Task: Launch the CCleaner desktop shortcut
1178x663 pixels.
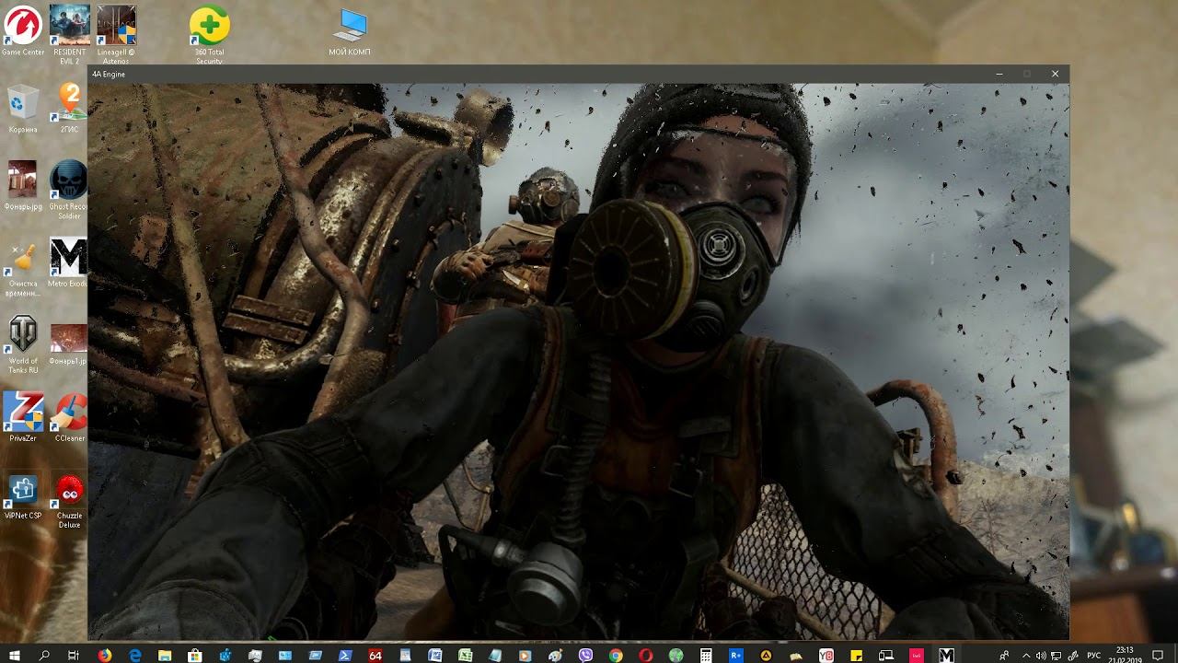Action: (x=69, y=417)
